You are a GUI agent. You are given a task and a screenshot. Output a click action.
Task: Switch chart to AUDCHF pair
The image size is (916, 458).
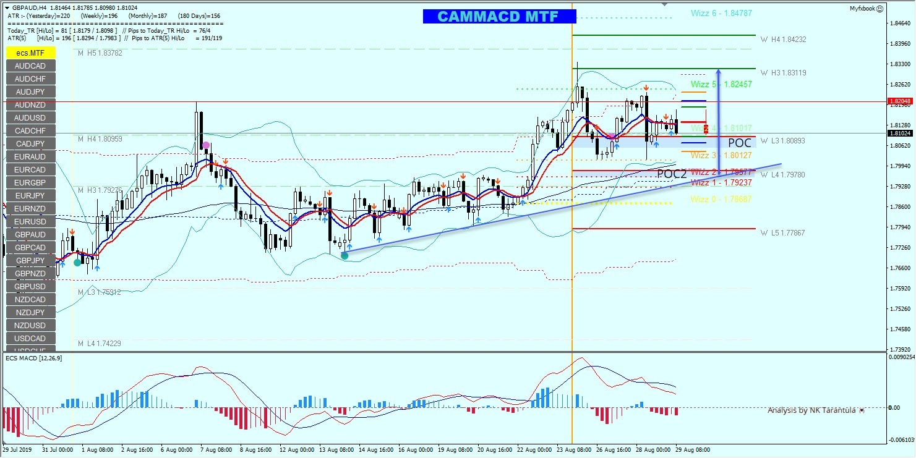pos(31,79)
